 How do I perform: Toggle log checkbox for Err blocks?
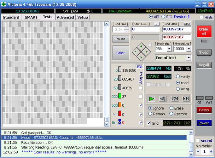coord(141,122)
